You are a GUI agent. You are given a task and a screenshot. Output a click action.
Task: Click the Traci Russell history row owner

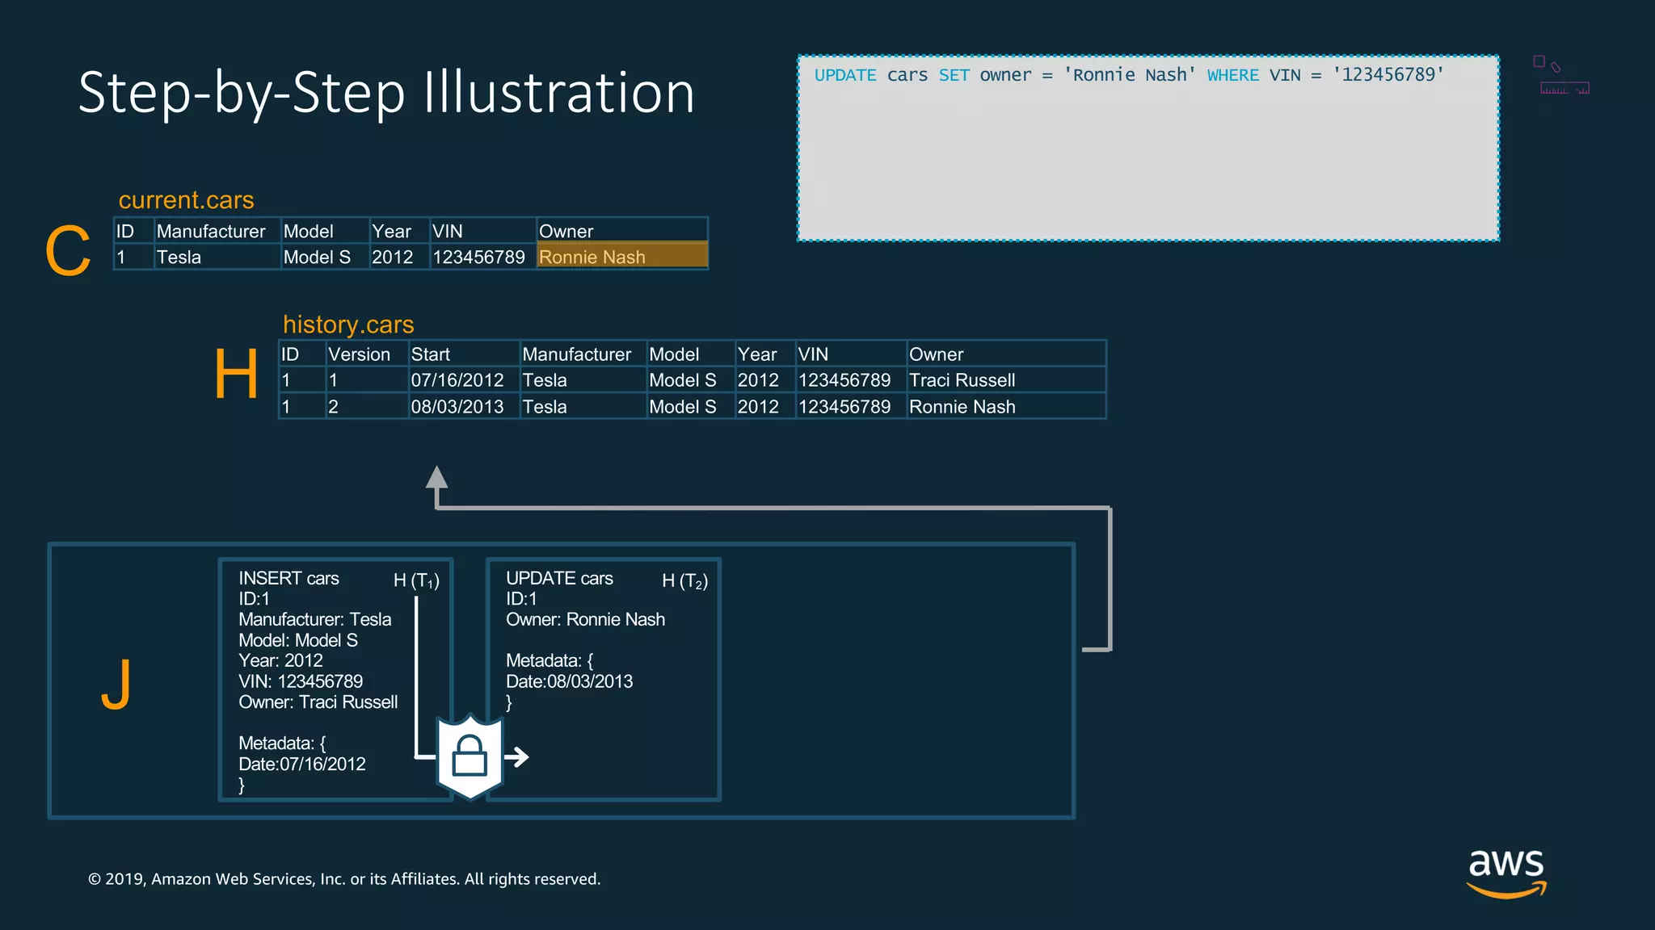pos(962,380)
